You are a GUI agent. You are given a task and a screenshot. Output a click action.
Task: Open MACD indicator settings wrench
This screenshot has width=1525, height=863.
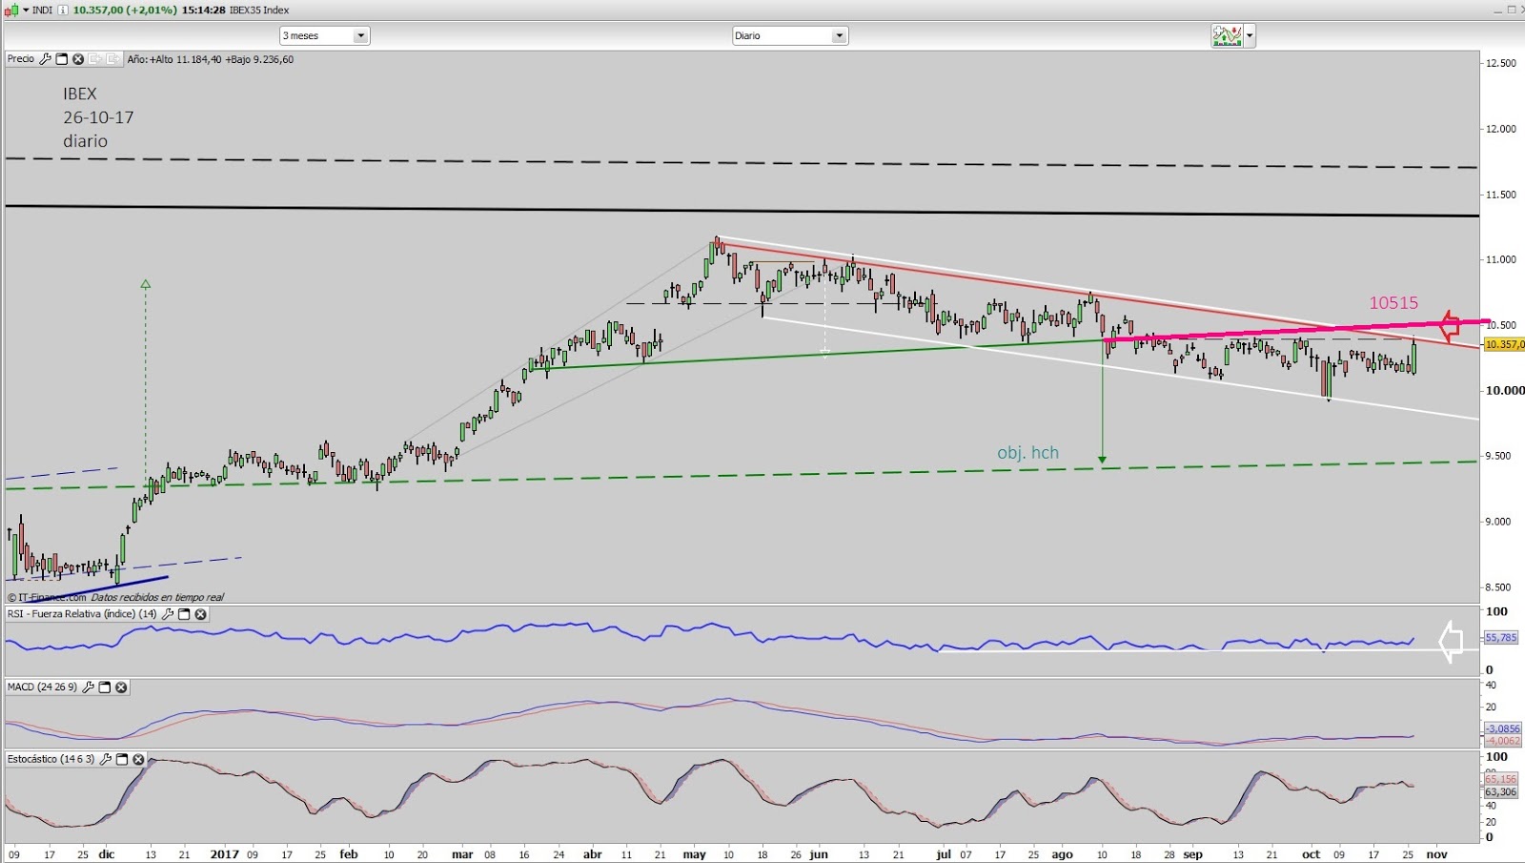(x=89, y=687)
